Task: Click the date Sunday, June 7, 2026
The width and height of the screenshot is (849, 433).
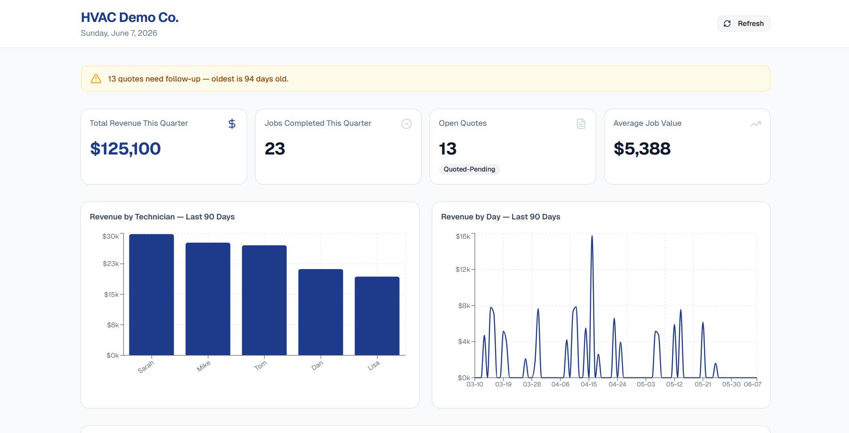Action: point(119,33)
